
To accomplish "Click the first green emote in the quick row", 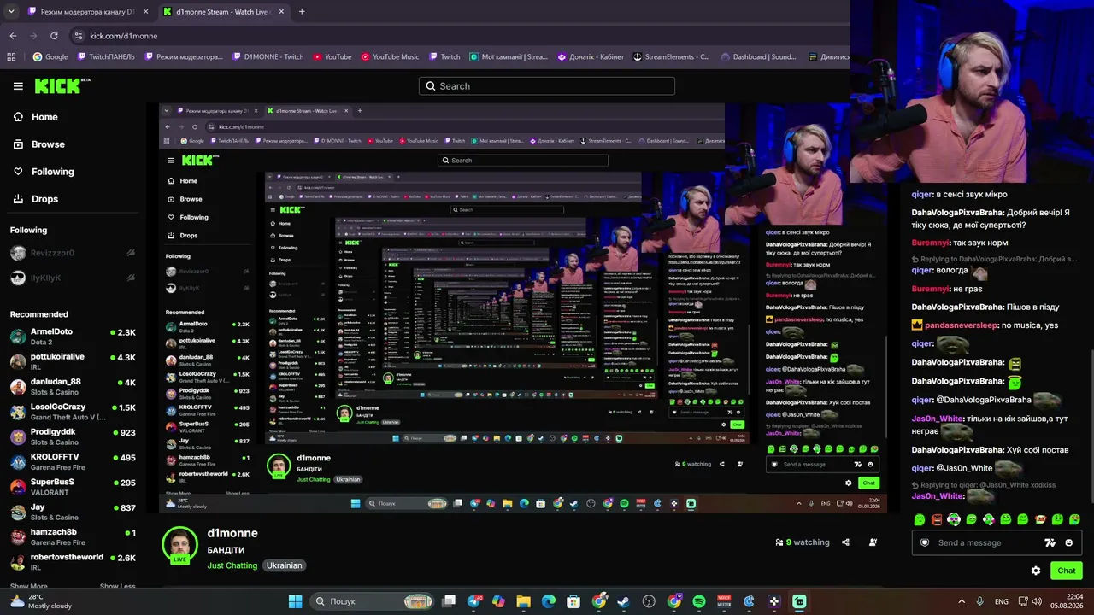I will 920,519.
